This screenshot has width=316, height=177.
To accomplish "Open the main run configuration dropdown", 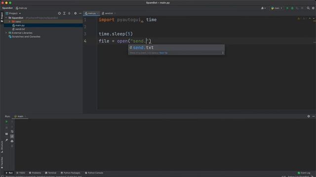I will 276,8.
